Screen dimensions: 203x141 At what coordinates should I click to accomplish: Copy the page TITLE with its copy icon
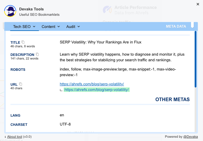pyautogui.click(x=23, y=42)
